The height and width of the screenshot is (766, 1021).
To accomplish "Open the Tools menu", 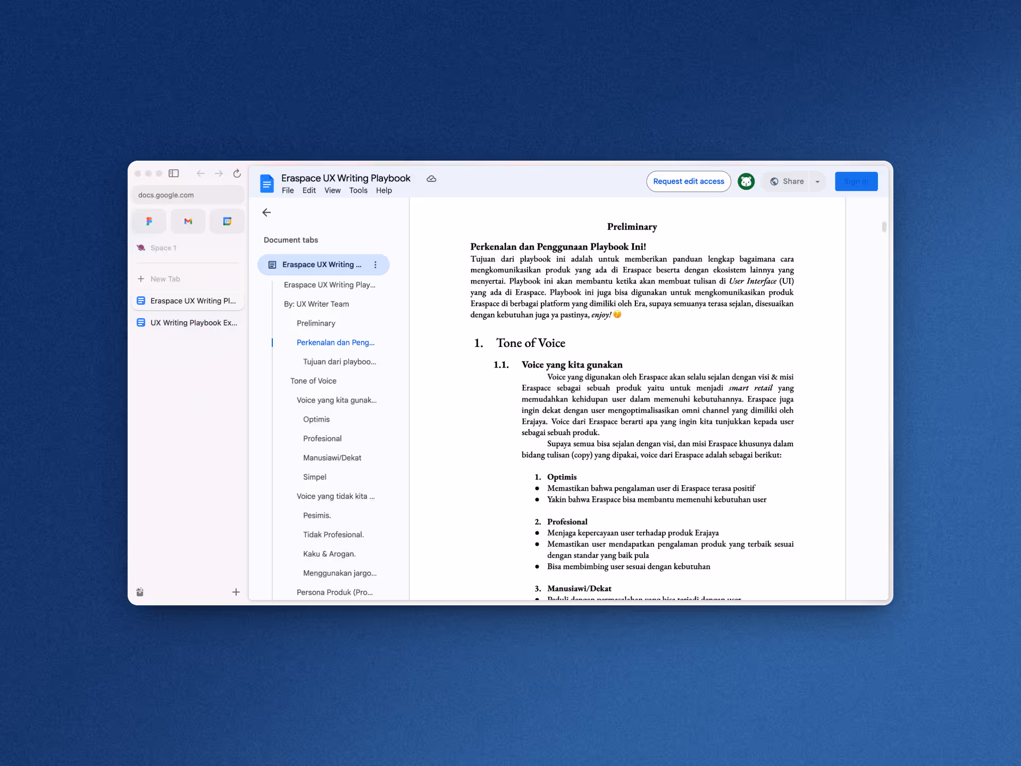I will (358, 190).
